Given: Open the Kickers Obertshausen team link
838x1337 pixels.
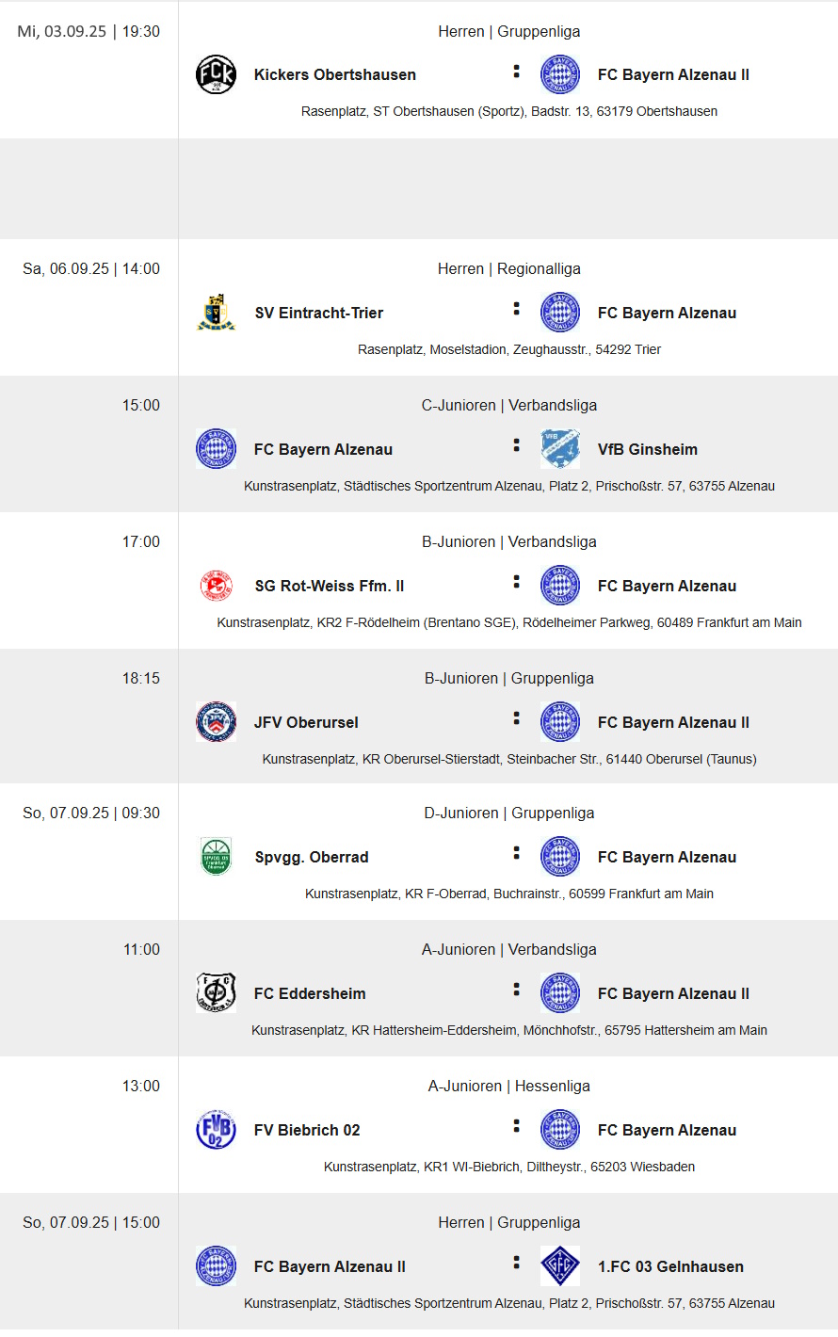Looking at the screenshot, I should (x=334, y=74).
